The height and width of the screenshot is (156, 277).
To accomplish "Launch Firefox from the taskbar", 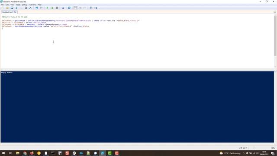I will pos(32,153).
